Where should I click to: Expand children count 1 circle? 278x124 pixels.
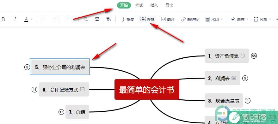[x=248, y=101]
